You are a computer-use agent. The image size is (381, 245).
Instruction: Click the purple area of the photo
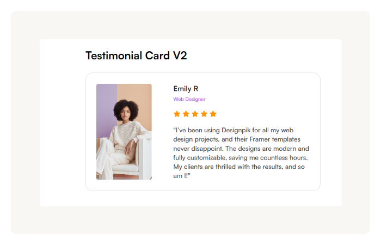(107, 109)
